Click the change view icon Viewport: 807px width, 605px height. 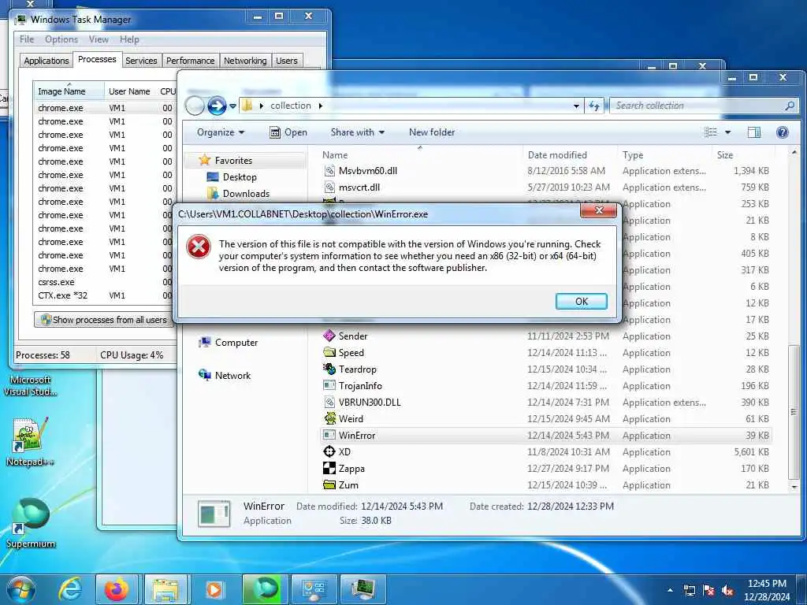tap(711, 132)
